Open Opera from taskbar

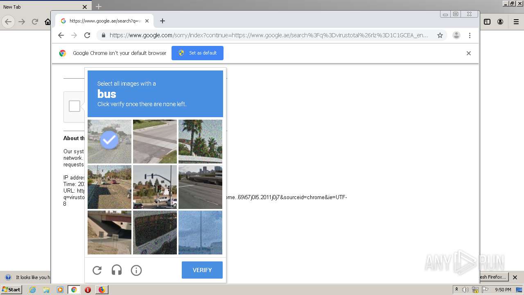point(88,290)
